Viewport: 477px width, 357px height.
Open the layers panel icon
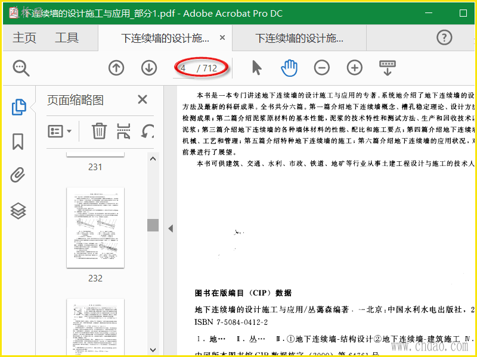pyautogui.click(x=18, y=211)
